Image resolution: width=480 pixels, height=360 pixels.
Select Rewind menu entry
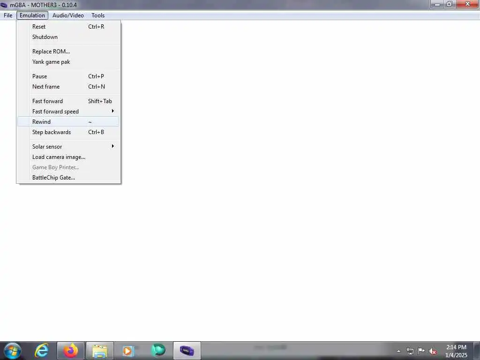[68, 122]
